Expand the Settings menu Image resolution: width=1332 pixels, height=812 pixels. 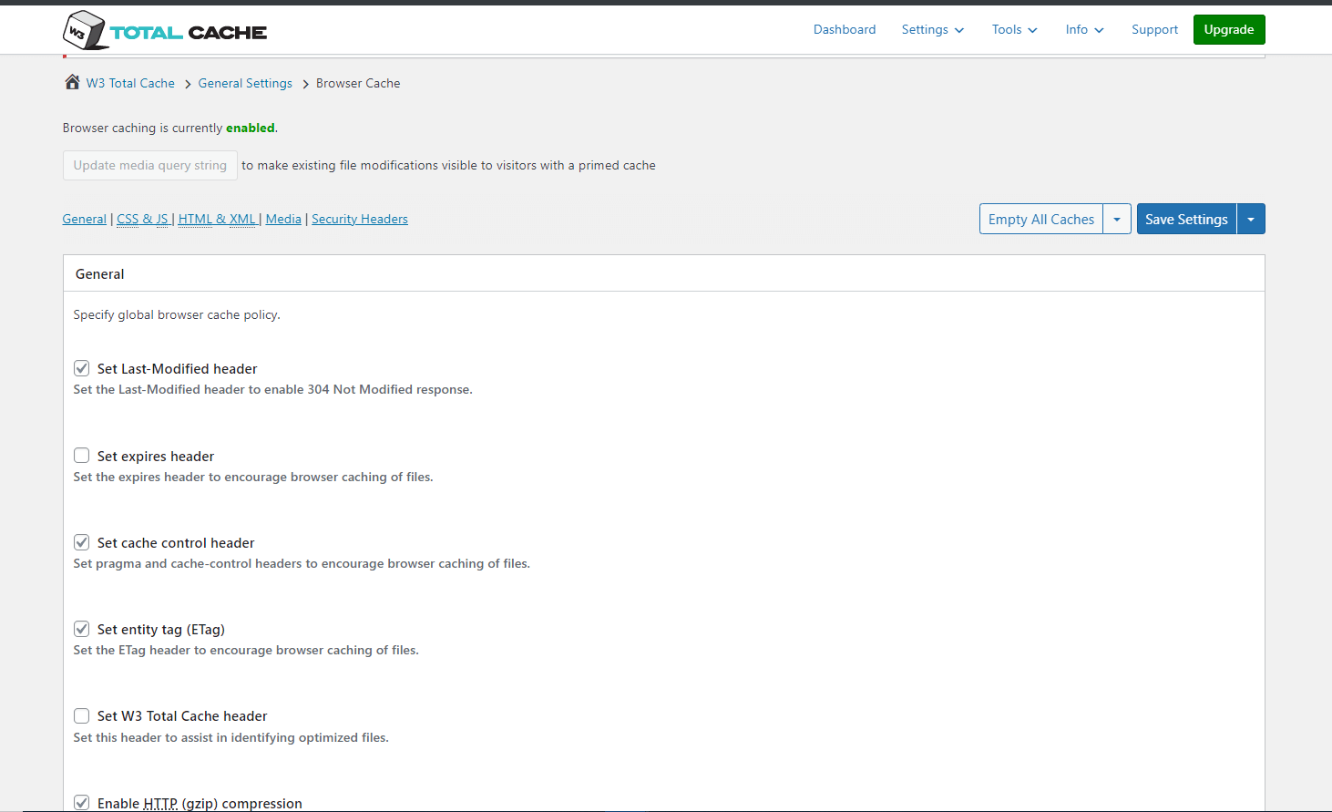coord(933,29)
